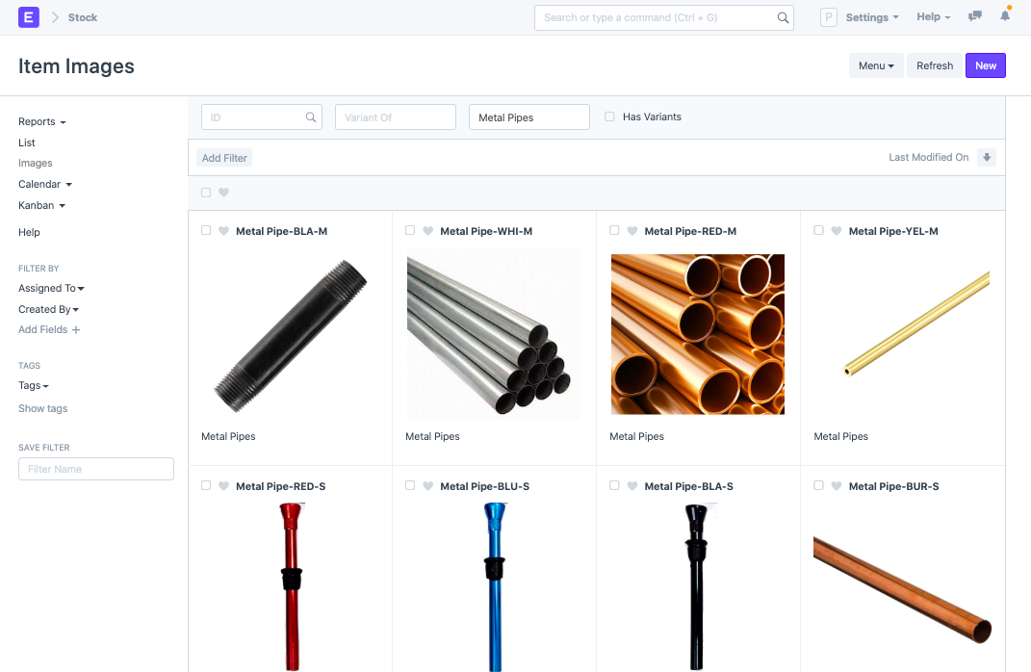Click the Refresh button
The height and width of the screenshot is (672, 1031).
tap(935, 65)
